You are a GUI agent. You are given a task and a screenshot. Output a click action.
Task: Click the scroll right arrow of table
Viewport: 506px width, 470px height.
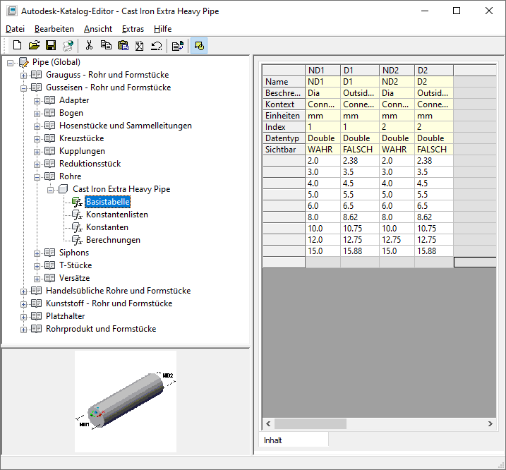[x=490, y=423]
